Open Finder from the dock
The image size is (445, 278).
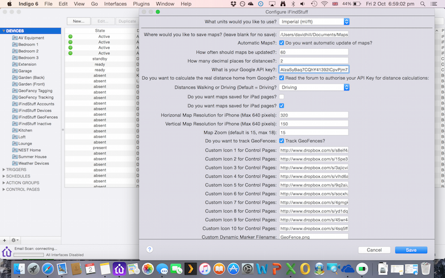click(x=19, y=268)
